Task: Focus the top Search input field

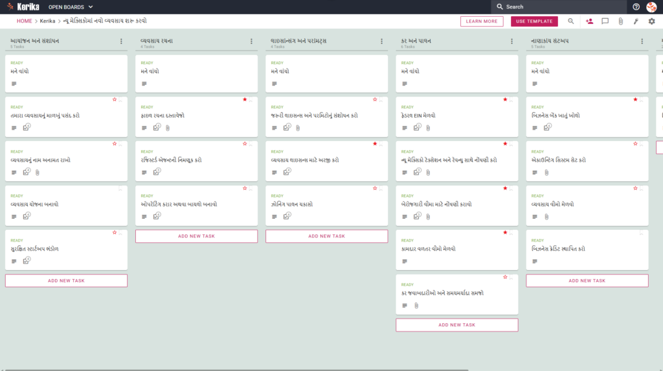Action: click(559, 6)
